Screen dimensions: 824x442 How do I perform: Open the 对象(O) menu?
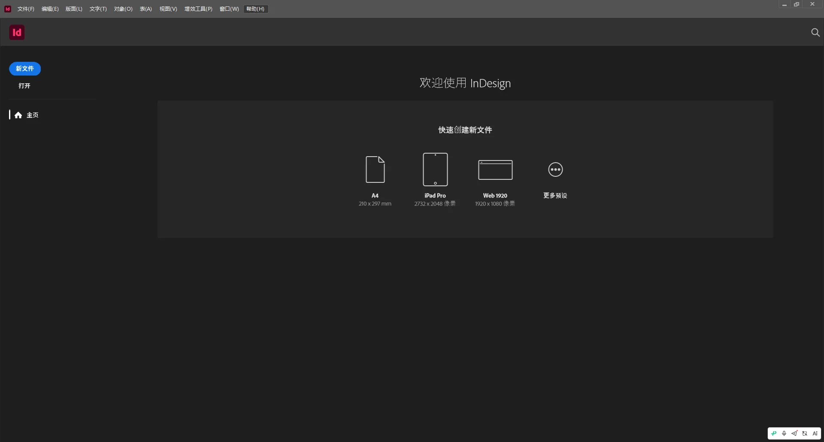click(x=123, y=9)
